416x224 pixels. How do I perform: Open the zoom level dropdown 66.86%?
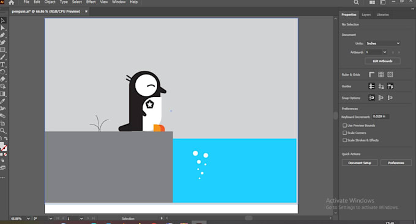tap(28, 219)
